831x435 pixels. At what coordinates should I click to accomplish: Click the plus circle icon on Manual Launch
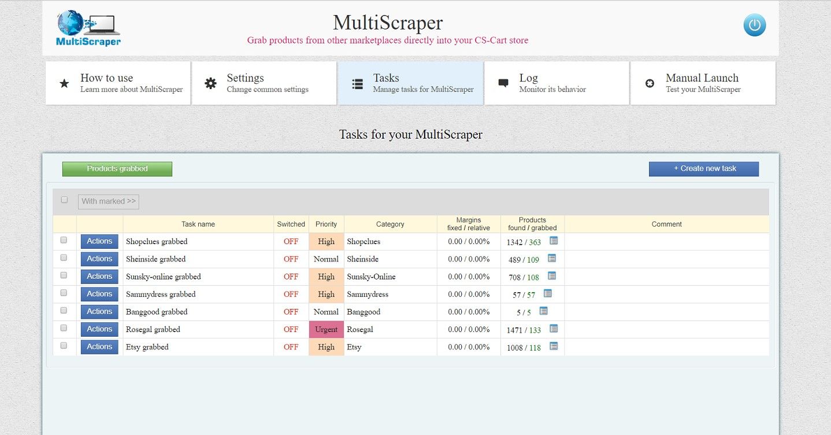point(650,84)
